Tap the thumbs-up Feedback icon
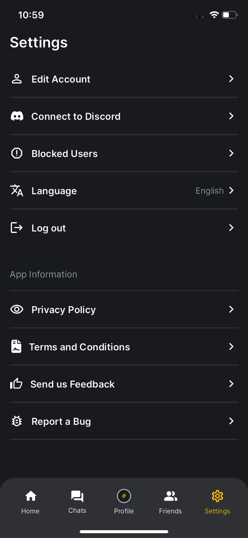This screenshot has height=538, width=248. point(16,383)
